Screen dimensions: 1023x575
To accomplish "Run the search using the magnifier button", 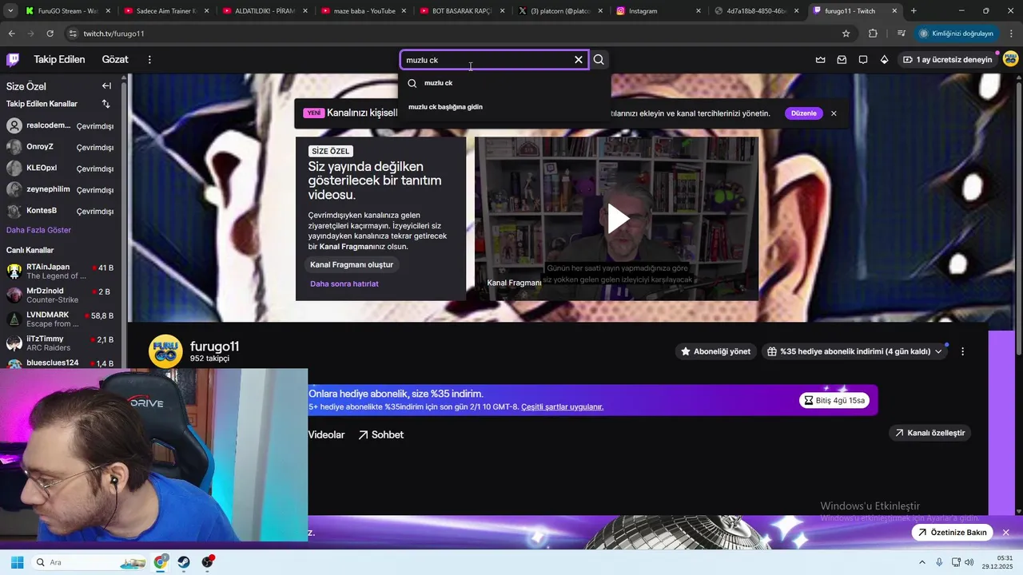I will point(599,60).
